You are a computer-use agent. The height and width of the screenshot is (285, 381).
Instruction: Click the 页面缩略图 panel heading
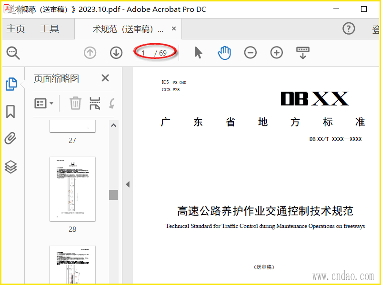[x=56, y=78]
